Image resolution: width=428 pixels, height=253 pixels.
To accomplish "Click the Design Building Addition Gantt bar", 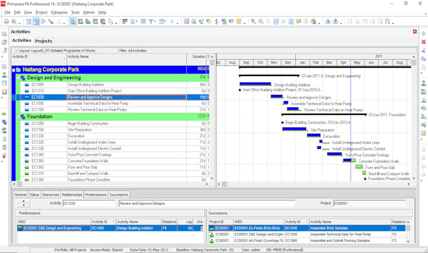I will tap(255, 84).
